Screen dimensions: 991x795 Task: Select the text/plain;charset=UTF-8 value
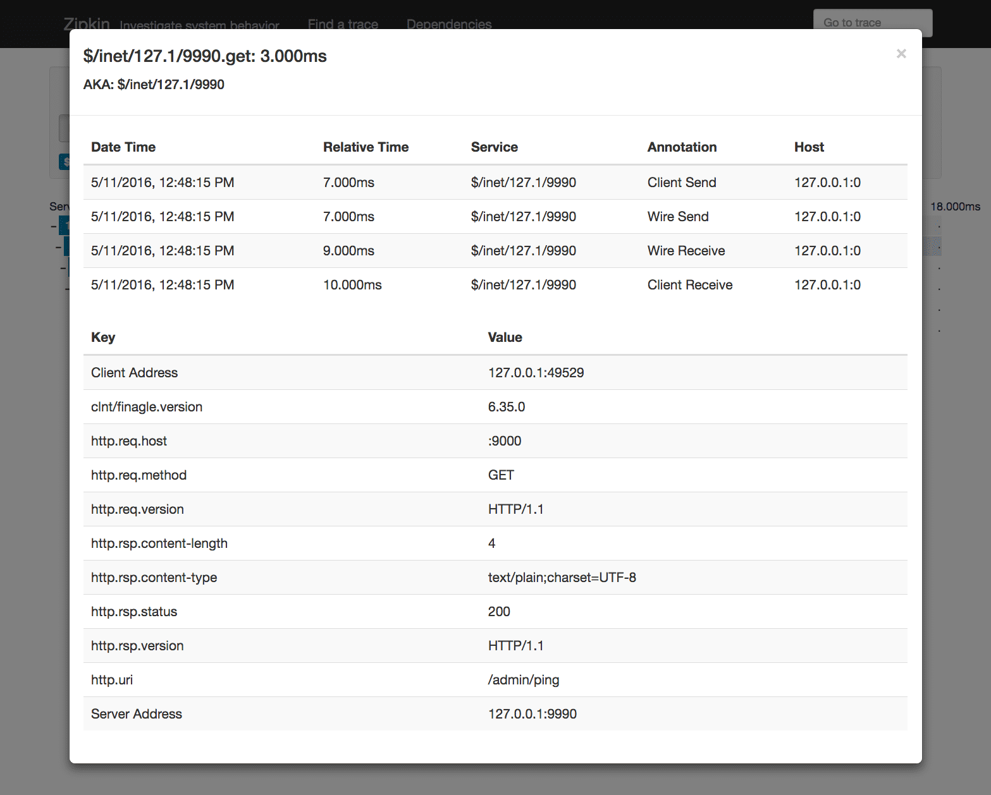(x=562, y=578)
